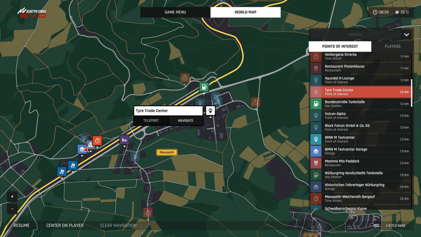Click the blue garage marker near player arrow
This screenshot has height=237, width=421.
[x=82, y=149]
